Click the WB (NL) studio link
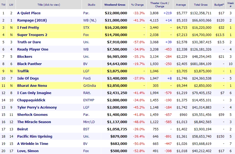 click(90, 20)
